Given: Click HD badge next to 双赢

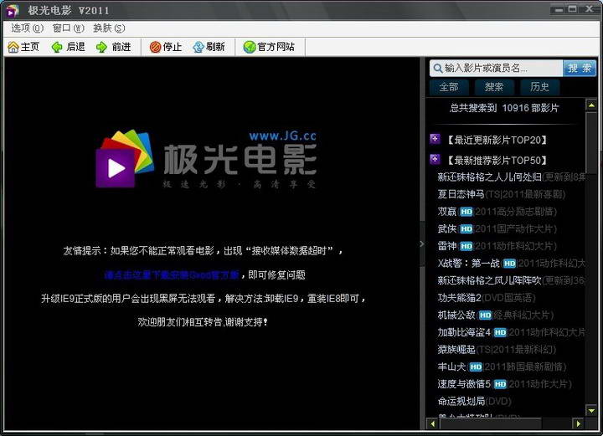Looking at the screenshot, I should pos(466,212).
